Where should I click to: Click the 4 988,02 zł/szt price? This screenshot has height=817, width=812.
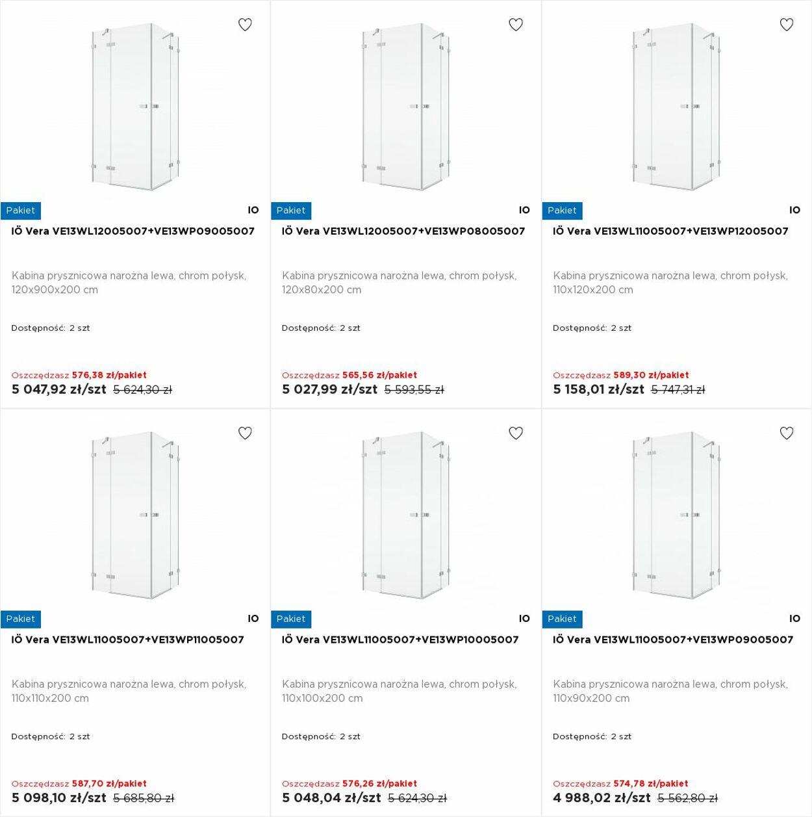pyautogui.click(x=602, y=798)
